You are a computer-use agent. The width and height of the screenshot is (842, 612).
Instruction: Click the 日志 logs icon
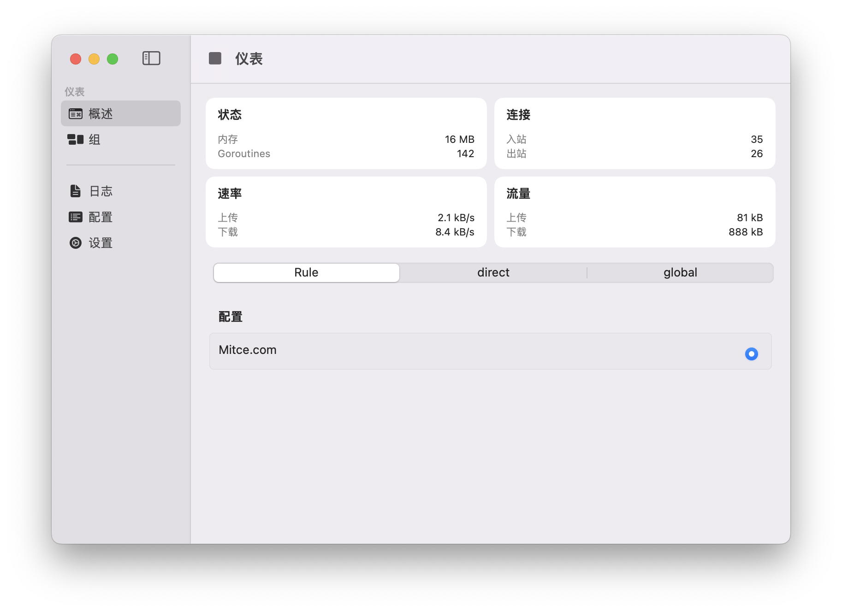(76, 191)
